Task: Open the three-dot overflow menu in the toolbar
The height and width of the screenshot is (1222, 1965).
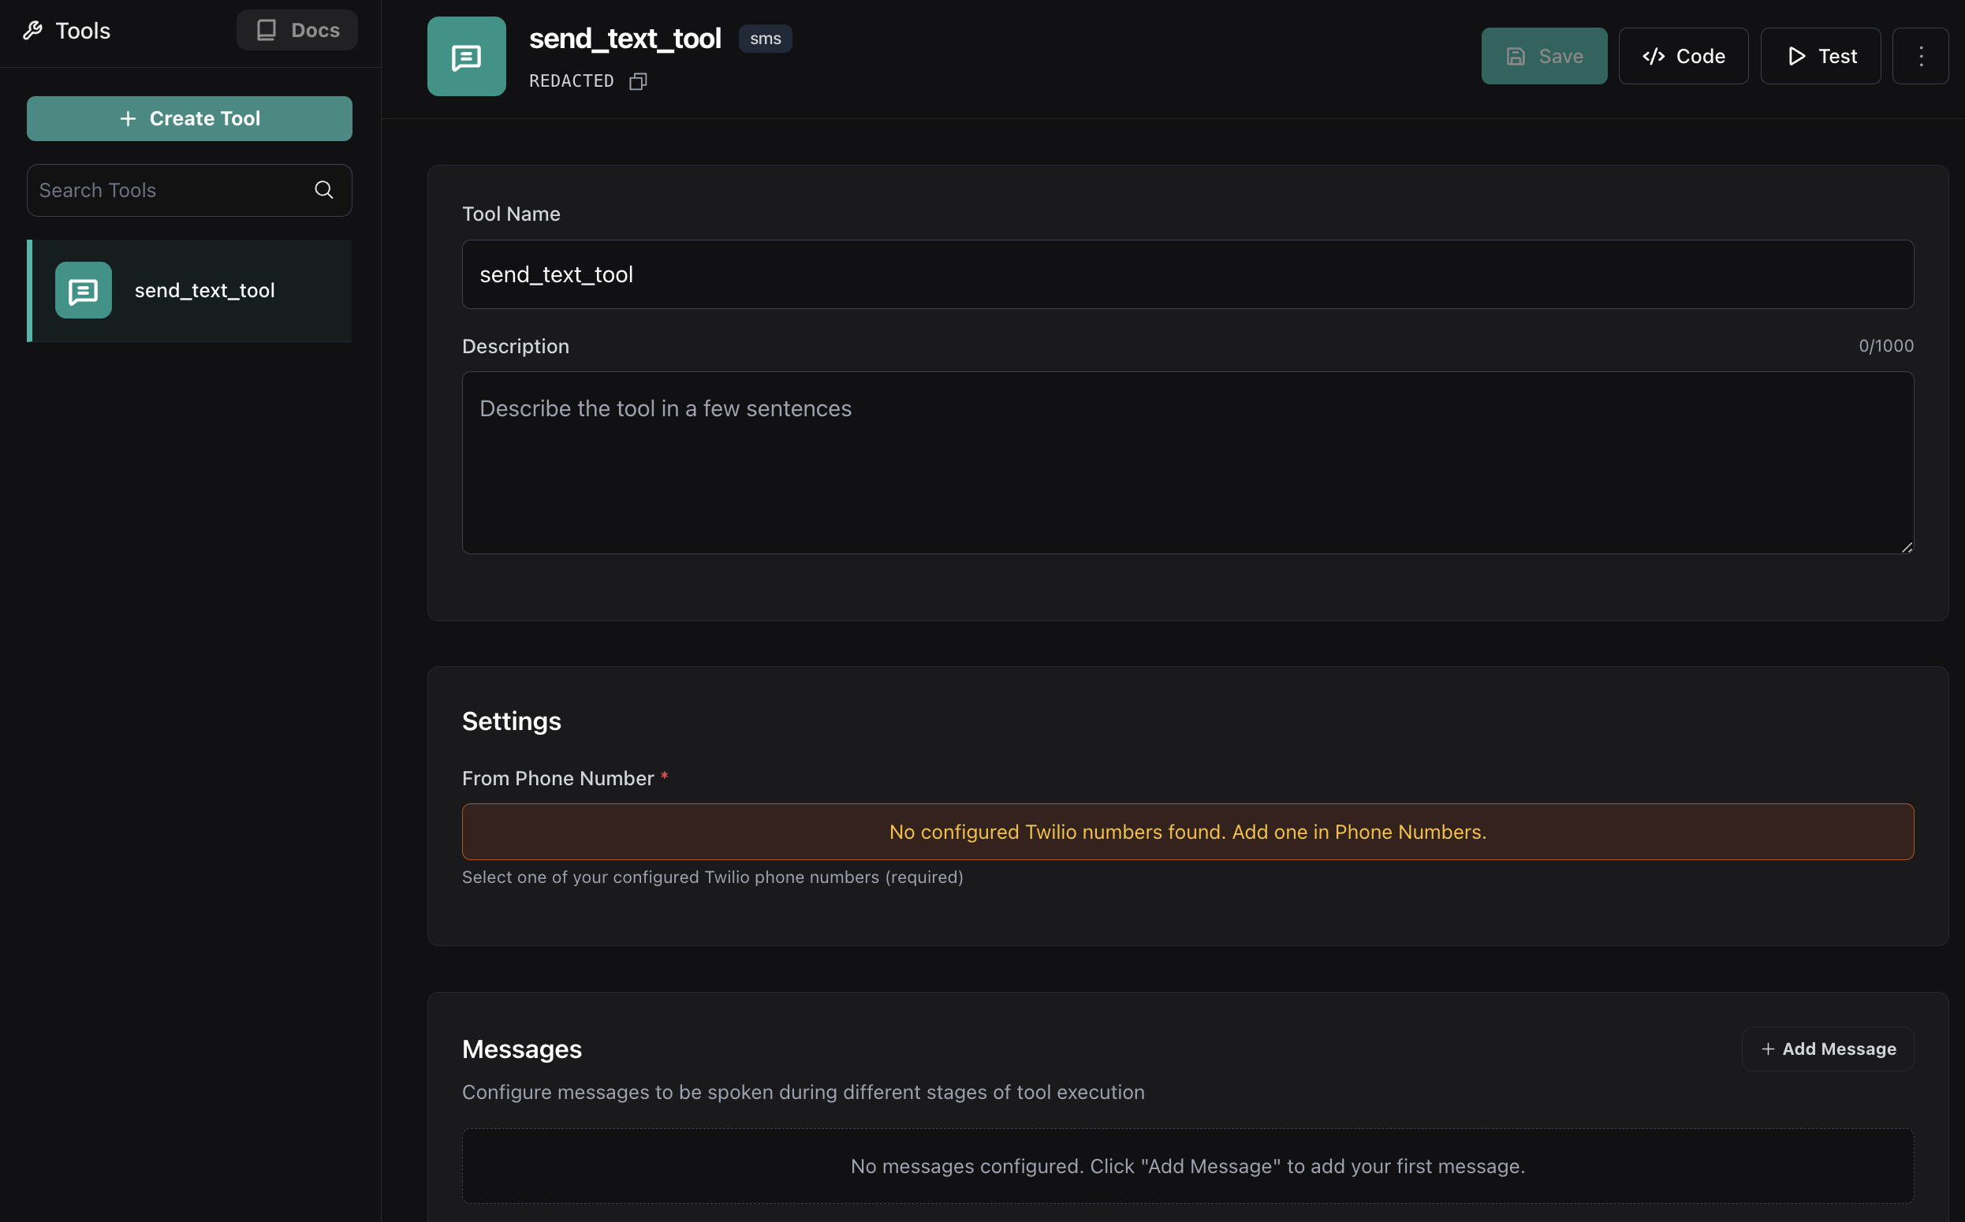Action: (1922, 55)
